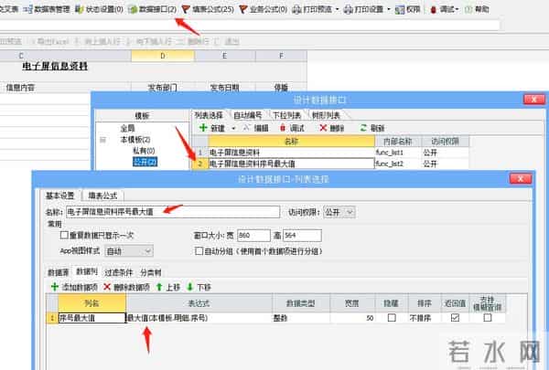Open 数据接口(2) in the toolbar
Image resolution: width=549 pixels, height=370 pixels.
pos(153,9)
